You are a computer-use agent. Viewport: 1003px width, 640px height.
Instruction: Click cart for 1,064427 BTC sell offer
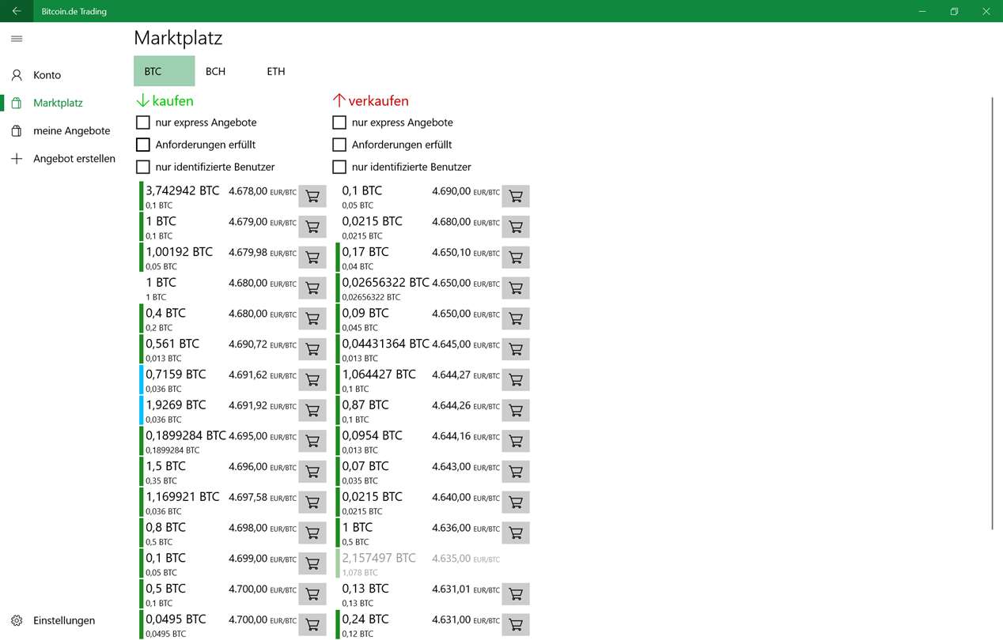pyautogui.click(x=516, y=380)
